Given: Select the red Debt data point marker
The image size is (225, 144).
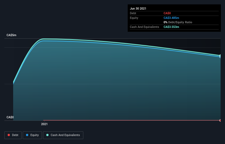Looking at the screenshot, I should pos(220,120).
